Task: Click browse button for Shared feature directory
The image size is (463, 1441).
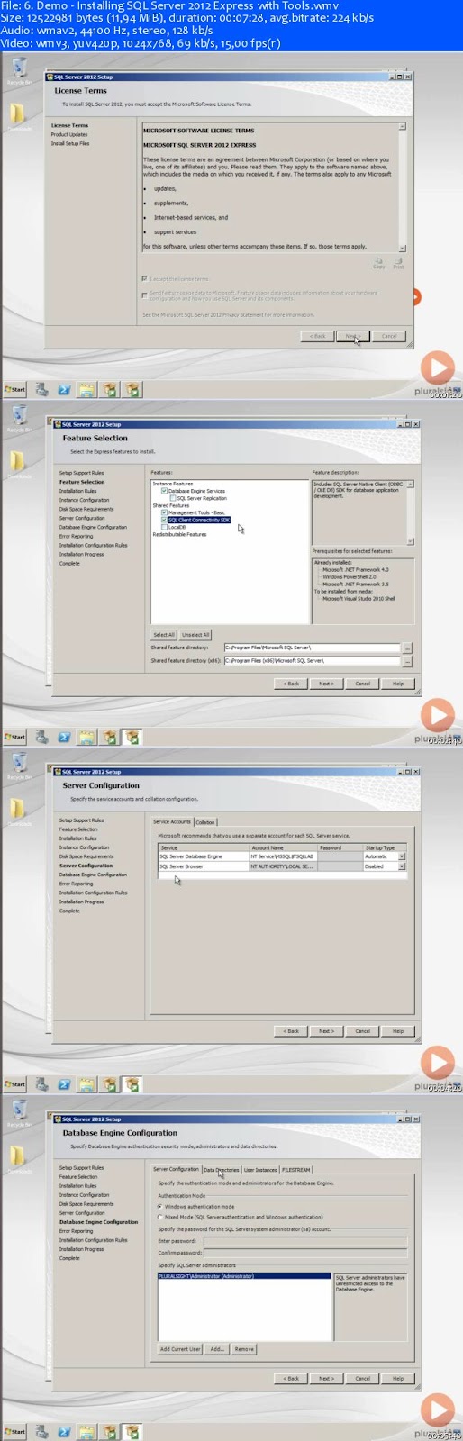Action: 407,648
